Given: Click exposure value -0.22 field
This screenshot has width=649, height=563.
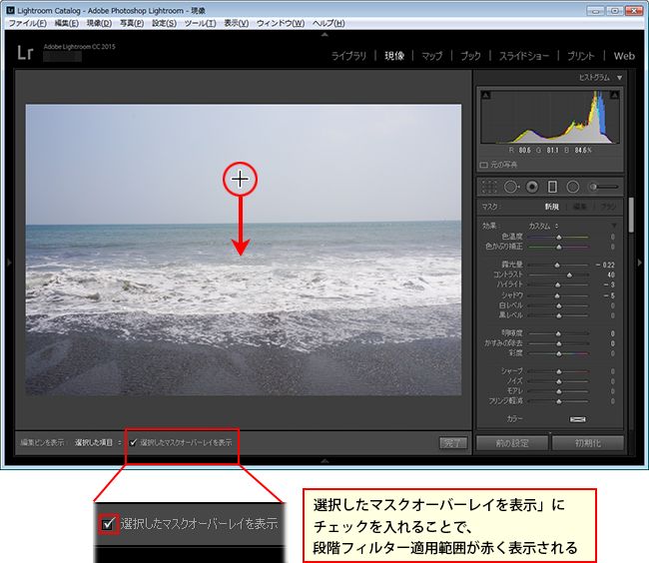Looking at the screenshot, I should point(605,265).
